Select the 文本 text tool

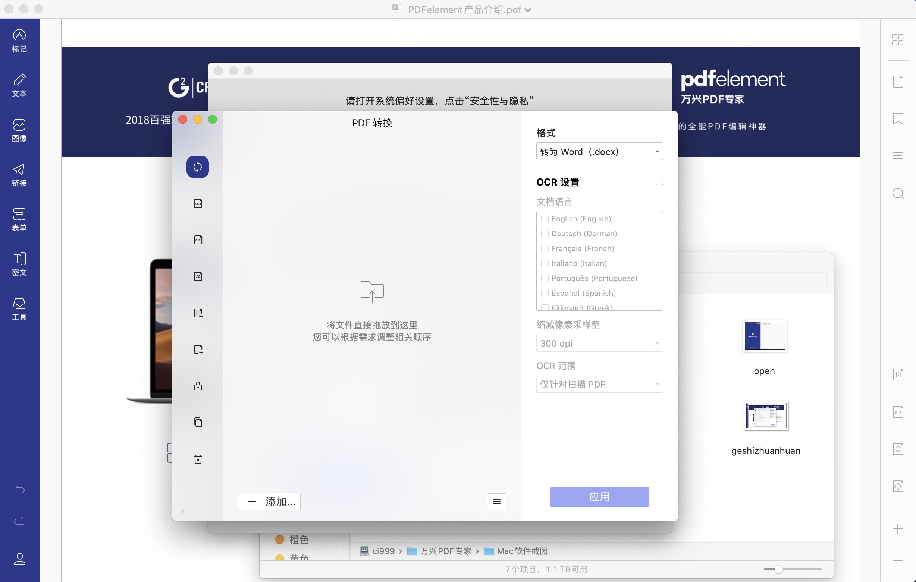[19, 85]
